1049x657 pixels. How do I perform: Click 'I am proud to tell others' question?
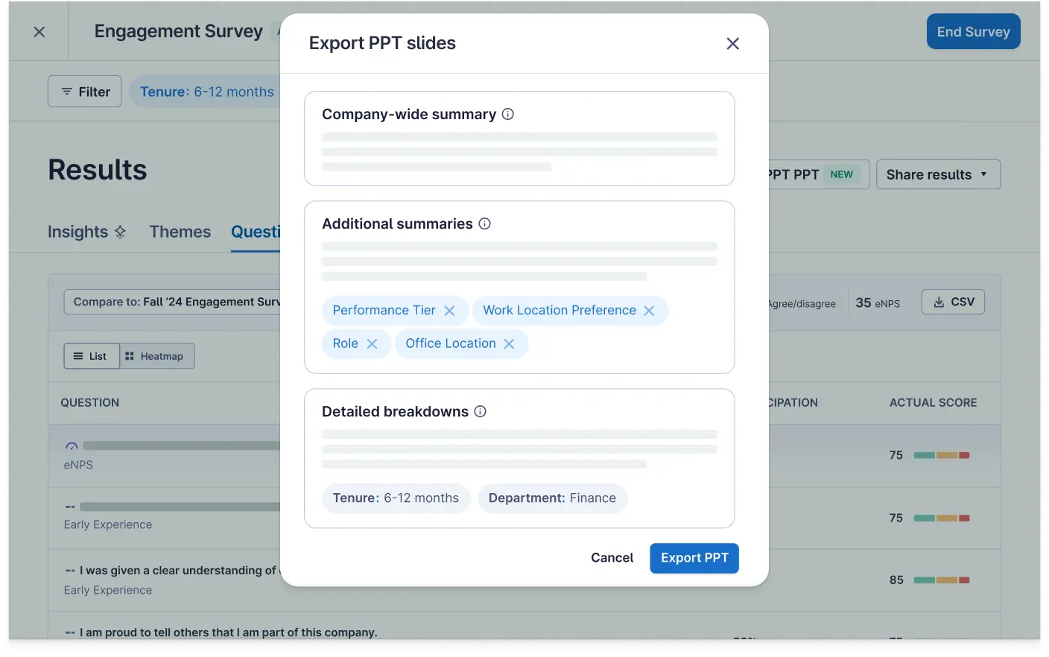point(228,632)
